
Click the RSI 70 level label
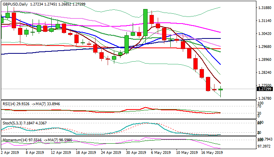[x=259, y=106]
